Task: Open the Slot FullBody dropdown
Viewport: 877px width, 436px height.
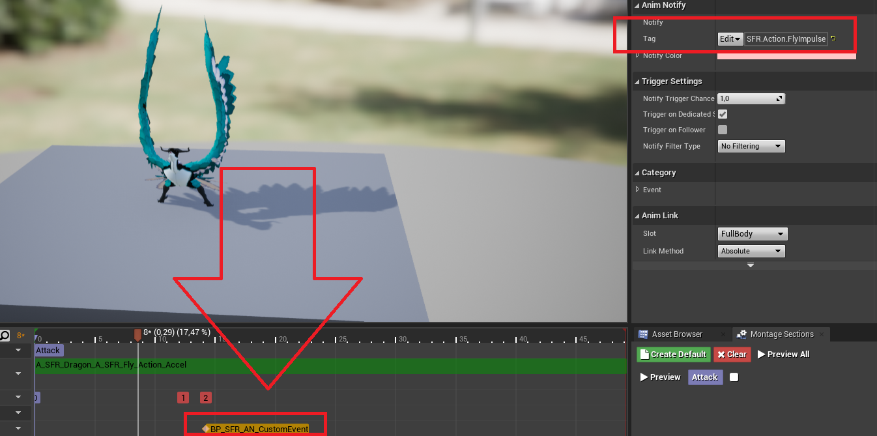Action: [x=753, y=234]
